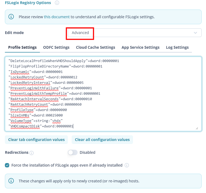Click the VHDCompactDisk line
Image resolution: width=206 pixels, height=193 pixels.
pos(41,126)
